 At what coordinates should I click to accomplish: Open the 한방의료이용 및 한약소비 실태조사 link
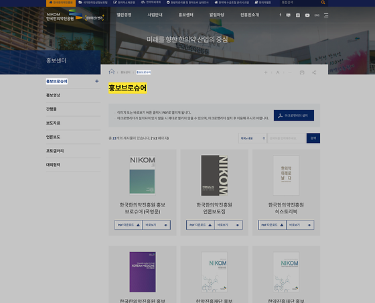(187, 3)
